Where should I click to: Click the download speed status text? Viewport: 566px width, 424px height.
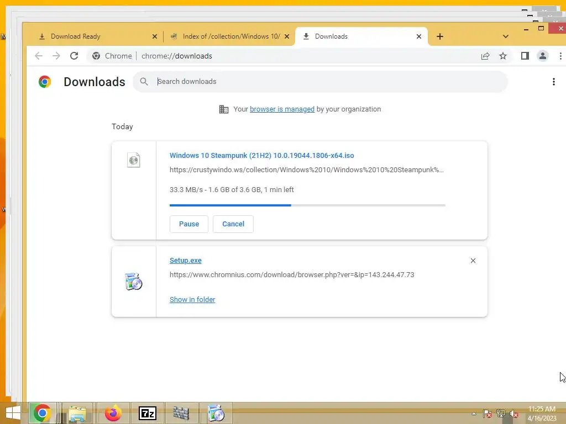tap(232, 190)
